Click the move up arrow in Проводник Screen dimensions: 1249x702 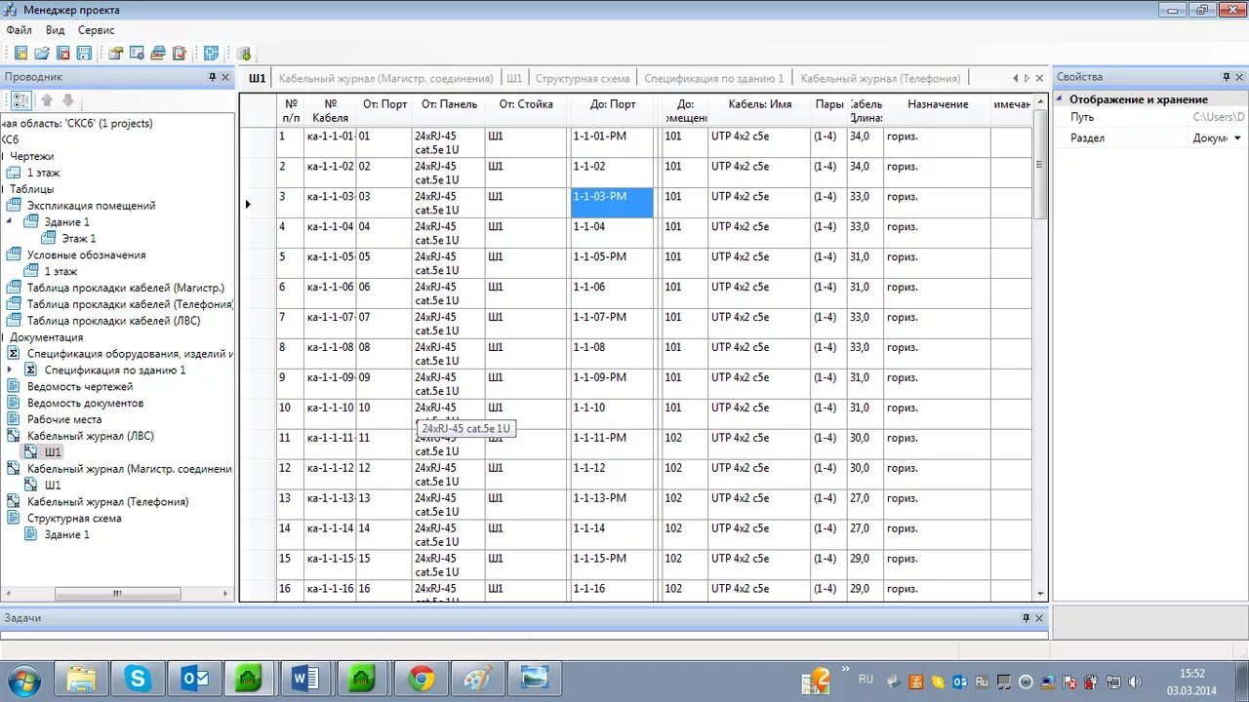click(x=47, y=100)
